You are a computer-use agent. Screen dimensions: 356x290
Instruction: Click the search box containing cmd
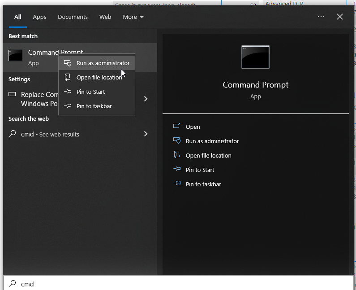coord(179,284)
